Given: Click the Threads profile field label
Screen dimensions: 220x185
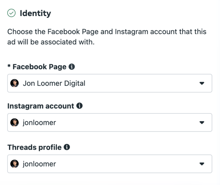Looking at the screenshot, I should point(34,147).
